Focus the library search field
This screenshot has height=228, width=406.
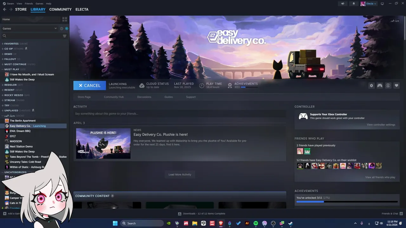[x=32, y=36]
